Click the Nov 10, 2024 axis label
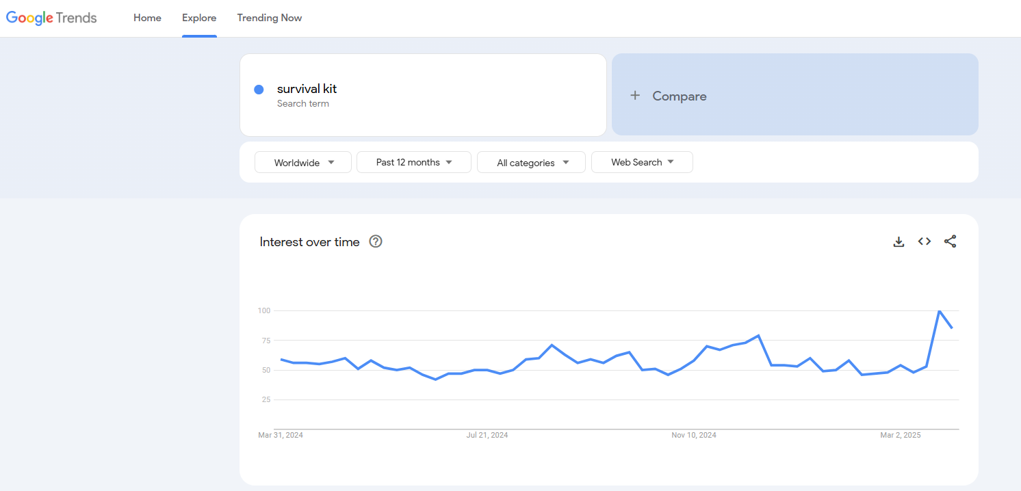 (x=694, y=435)
